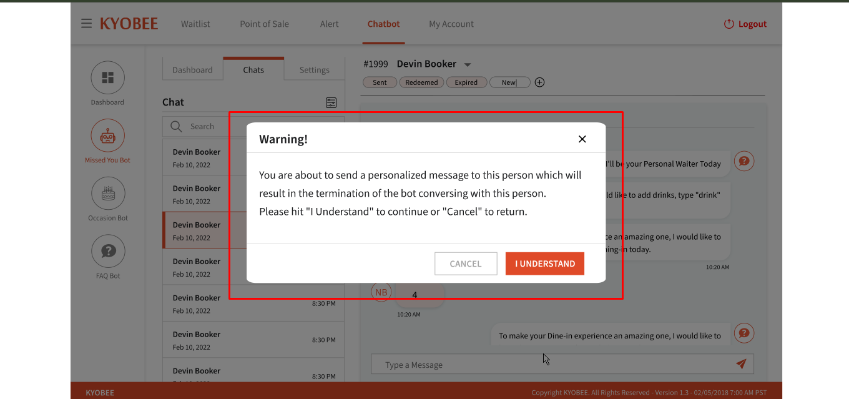849x399 pixels.
Task: Open the Waitlist nav item
Action: (x=195, y=24)
